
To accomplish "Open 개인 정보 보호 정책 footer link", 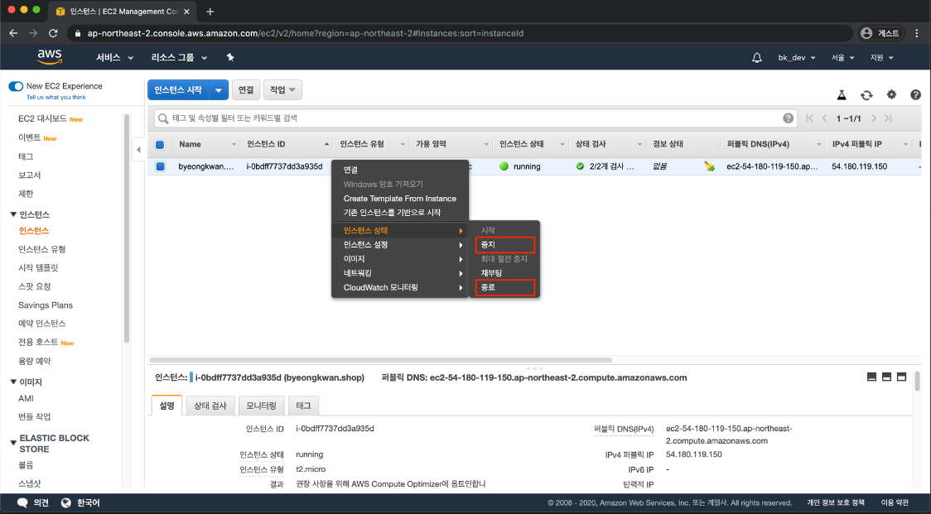I will (x=836, y=502).
